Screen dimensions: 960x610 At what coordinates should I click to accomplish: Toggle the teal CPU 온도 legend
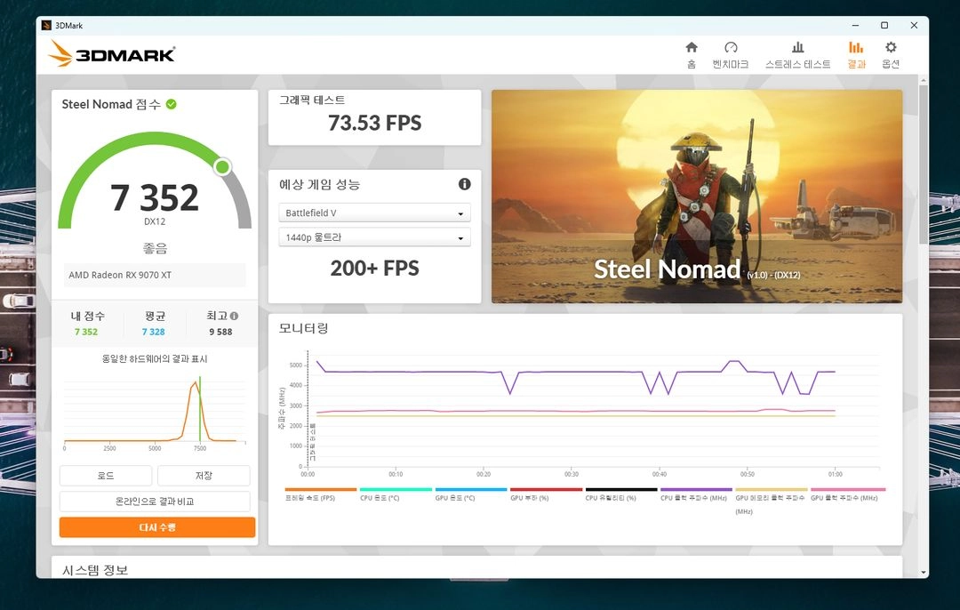click(396, 494)
